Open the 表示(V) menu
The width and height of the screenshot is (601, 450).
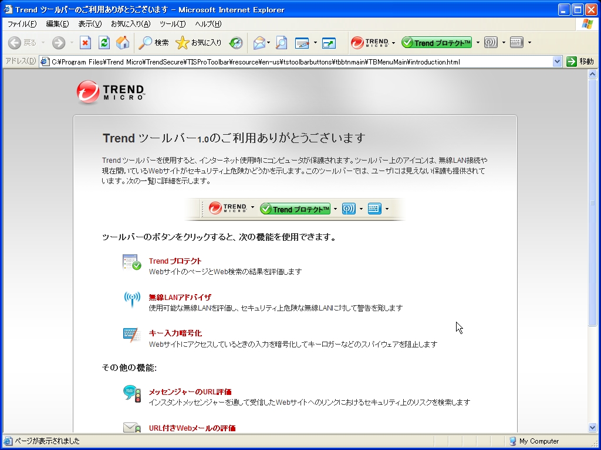point(90,24)
